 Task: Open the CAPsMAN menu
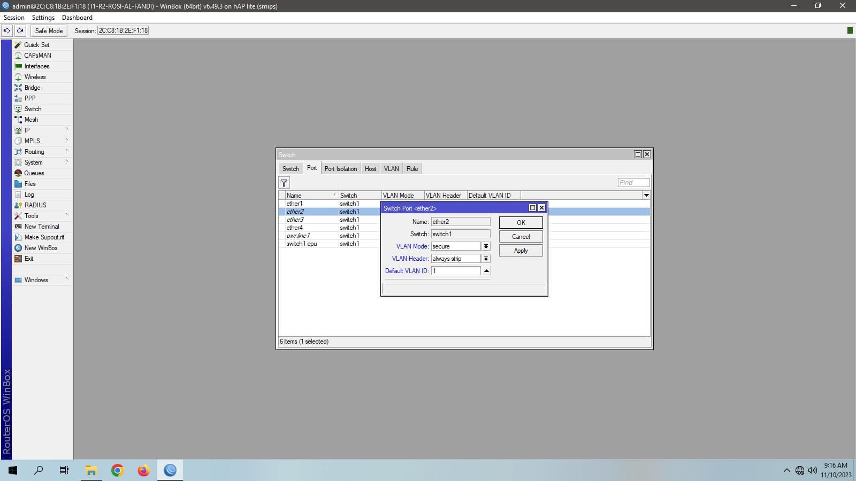point(42,56)
